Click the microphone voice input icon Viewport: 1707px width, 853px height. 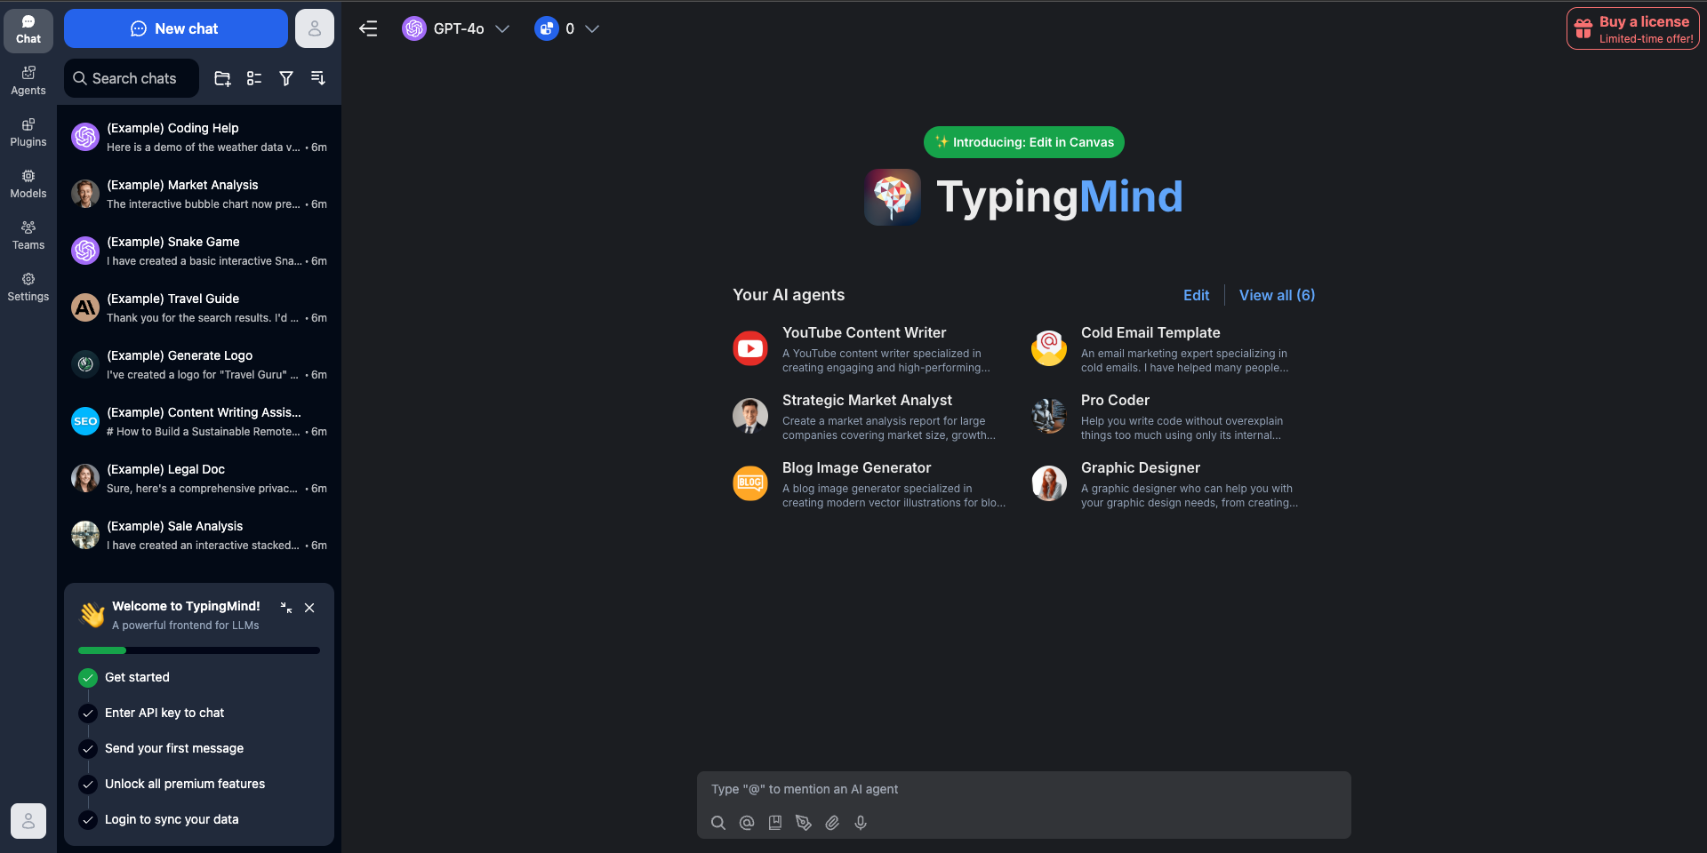[x=861, y=823]
